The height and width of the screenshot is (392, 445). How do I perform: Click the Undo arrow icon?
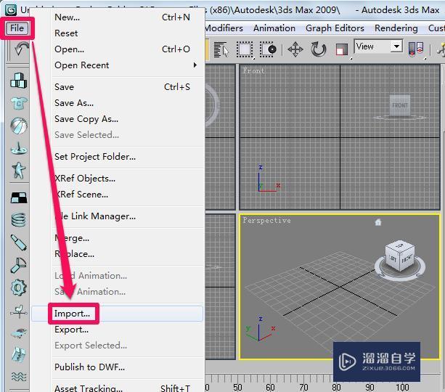click(x=20, y=49)
